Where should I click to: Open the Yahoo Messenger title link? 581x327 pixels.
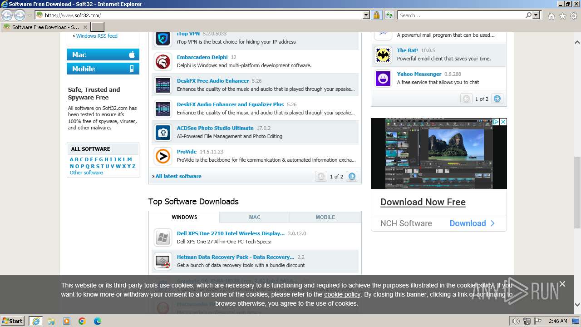pos(419,74)
